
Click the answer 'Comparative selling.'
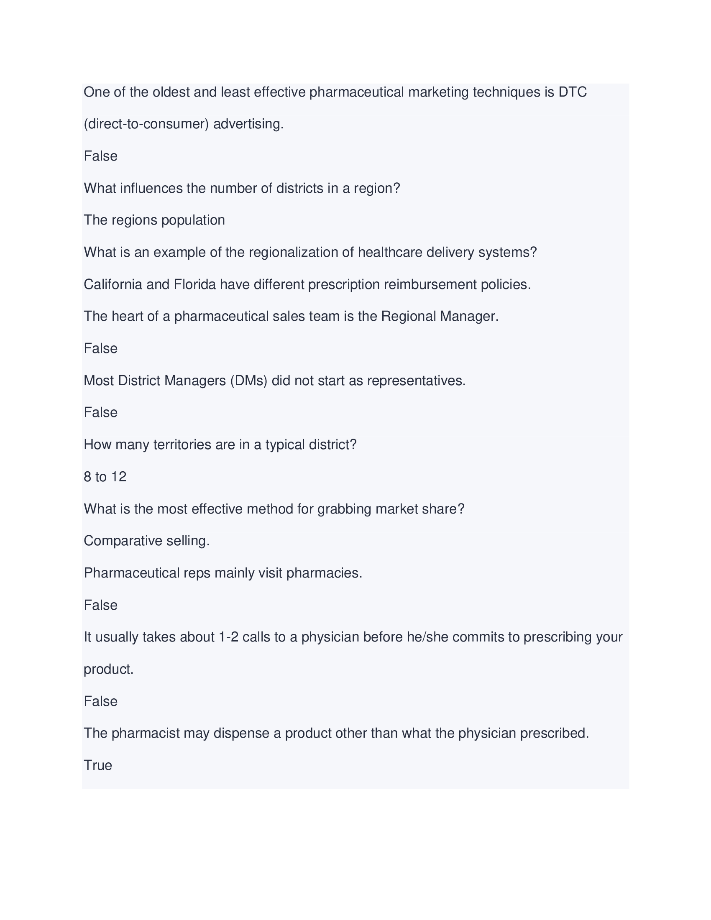[146, 541]
